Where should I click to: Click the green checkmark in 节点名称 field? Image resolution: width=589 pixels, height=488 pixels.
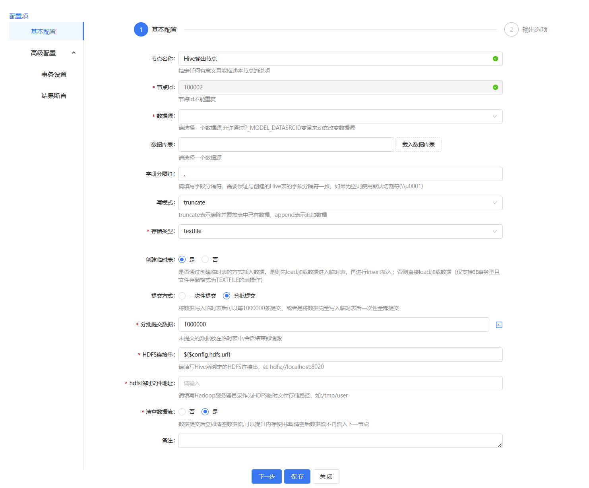tap(495, 59)
